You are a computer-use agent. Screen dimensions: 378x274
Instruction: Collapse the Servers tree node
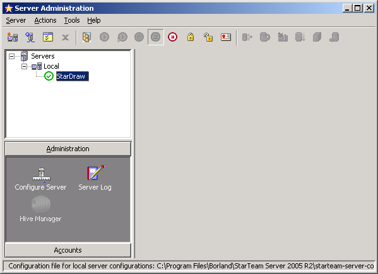tap(11, 56)
